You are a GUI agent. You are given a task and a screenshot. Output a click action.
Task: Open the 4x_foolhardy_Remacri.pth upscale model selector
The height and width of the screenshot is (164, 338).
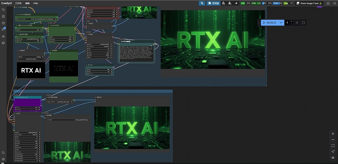coord(60,102)
